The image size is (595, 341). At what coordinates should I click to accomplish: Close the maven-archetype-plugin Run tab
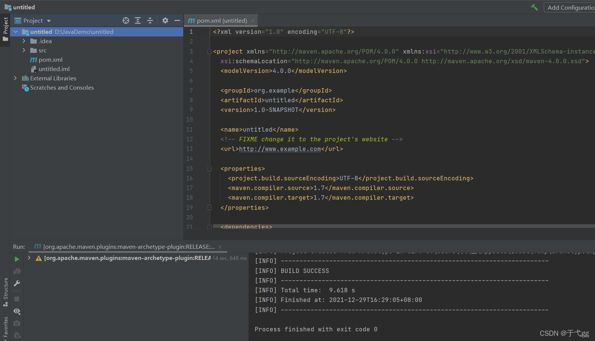coord(220,247)
